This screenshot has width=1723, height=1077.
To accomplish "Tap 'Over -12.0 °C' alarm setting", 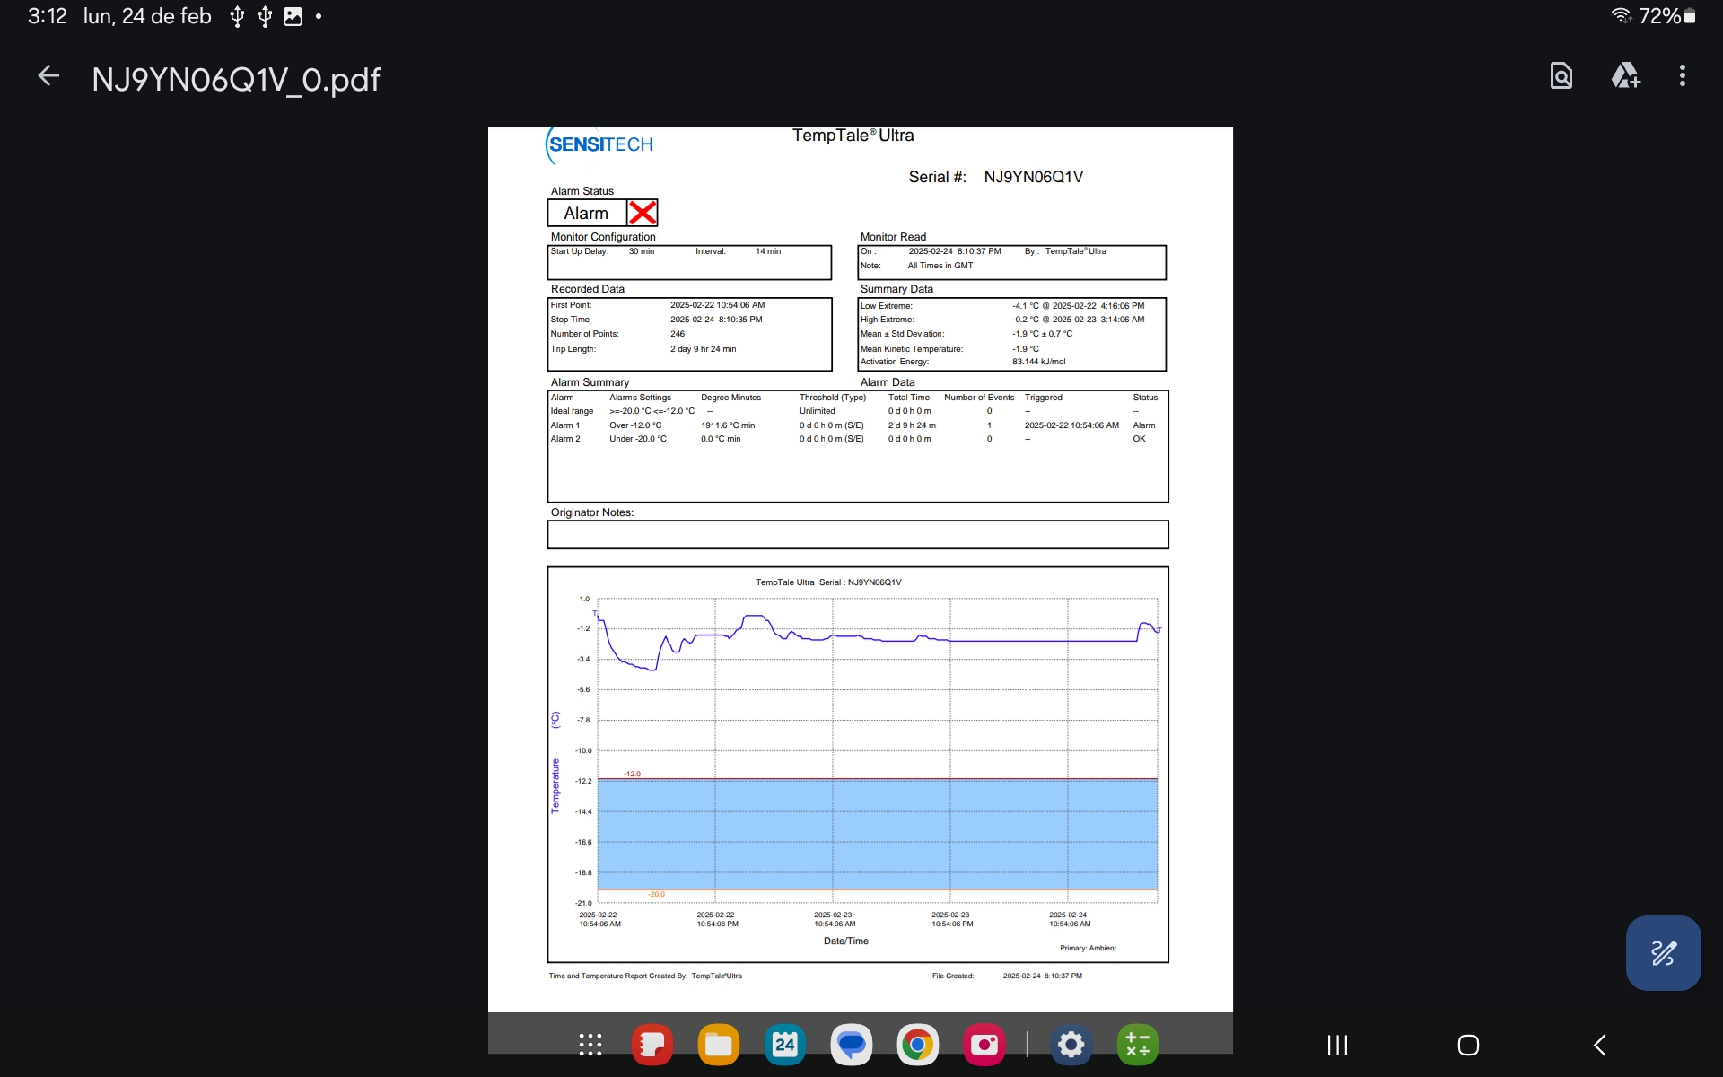I will tap(635, 425).
